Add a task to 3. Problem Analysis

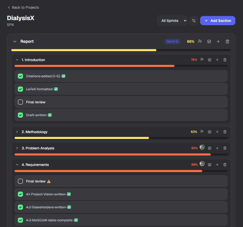(x=217, y=148)
